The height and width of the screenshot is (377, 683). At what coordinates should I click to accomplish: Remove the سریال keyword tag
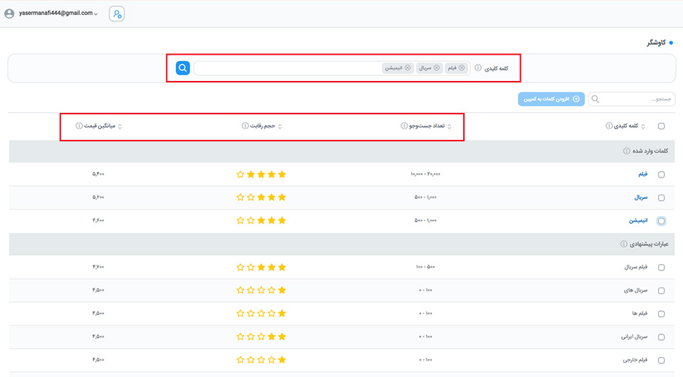pos(437,68)
